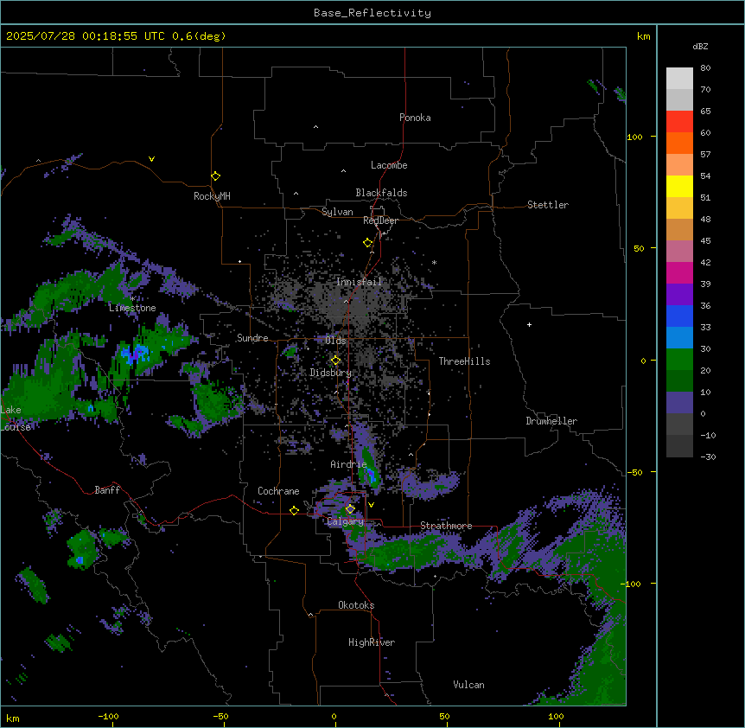Viewport: 745px width, 728px height.
Task: Click the Airdrie label
Action: (349, 464)
